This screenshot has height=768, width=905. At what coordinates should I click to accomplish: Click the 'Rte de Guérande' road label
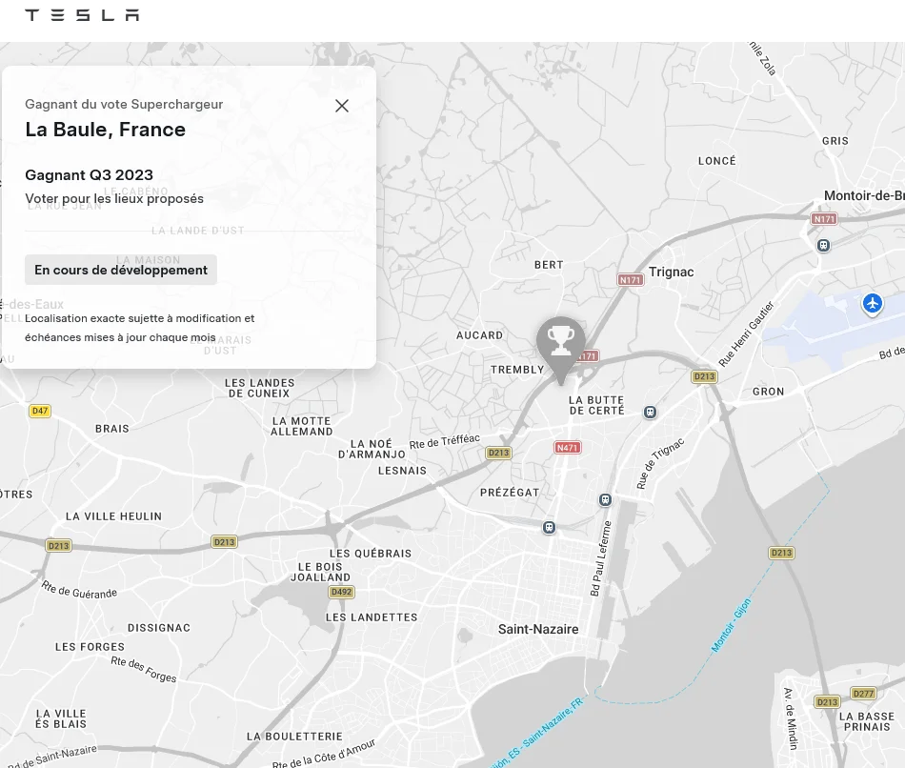79,590
